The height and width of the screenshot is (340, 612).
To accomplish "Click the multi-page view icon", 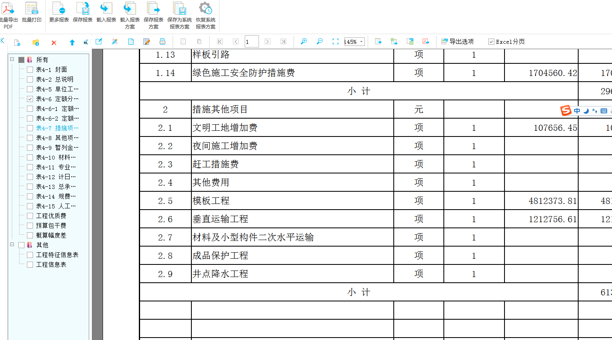I will (x=199, y=41).
